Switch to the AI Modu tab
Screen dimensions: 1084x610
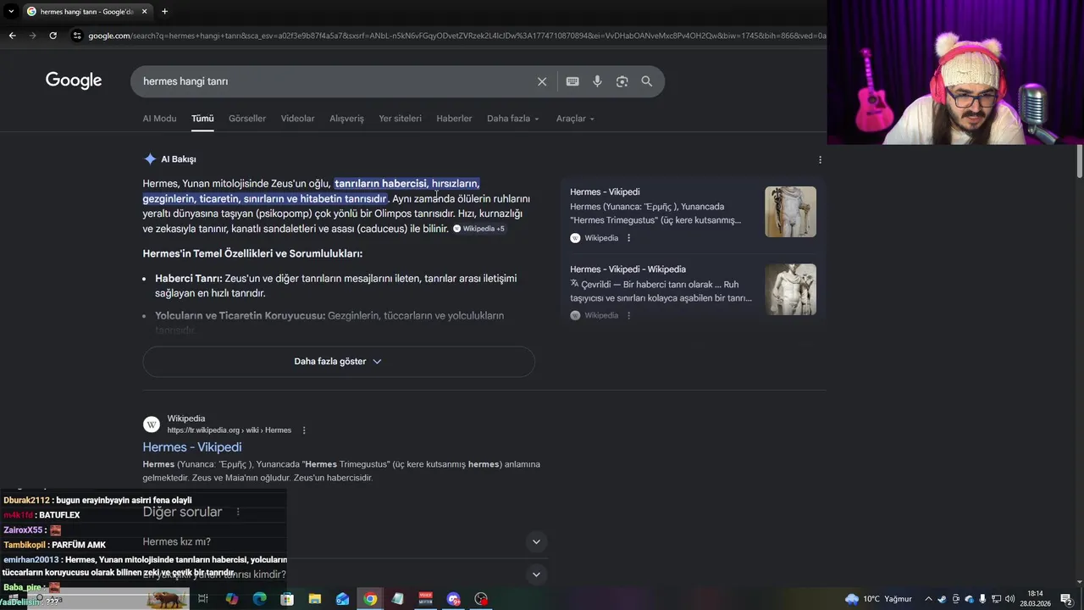click(159, 119)
